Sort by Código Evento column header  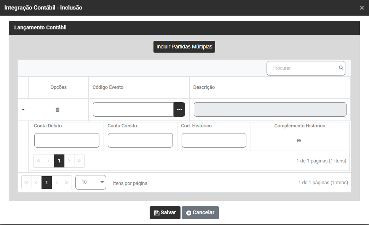coord(108,87)
